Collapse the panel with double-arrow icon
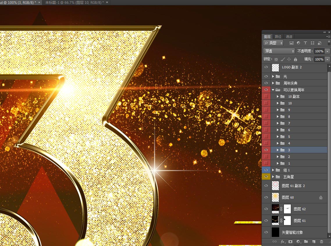Screen dimensions: 331x246 pos(325,32)
